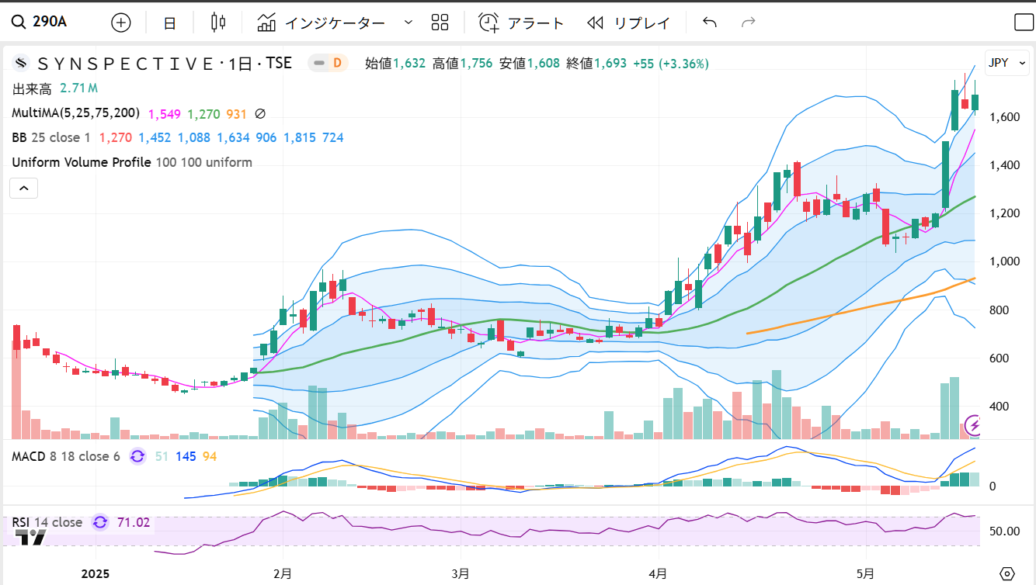Select MACD 8 18 close 6 legend
Screen dimensions: 1036x585
(65, 456)
